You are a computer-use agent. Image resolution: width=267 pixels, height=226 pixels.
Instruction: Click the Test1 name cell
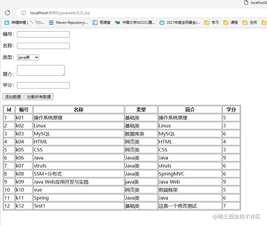[x=79, y=206]
